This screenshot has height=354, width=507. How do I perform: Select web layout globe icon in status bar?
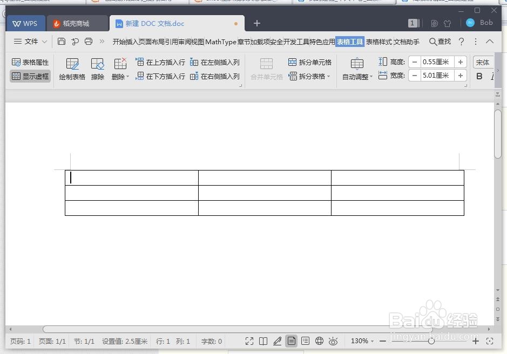click(x=319, y=341)
